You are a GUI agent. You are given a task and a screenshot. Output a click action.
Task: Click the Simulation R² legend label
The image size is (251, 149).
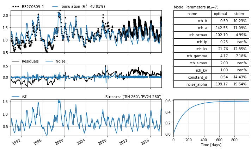pyautogui.click(x=83, y=7)
